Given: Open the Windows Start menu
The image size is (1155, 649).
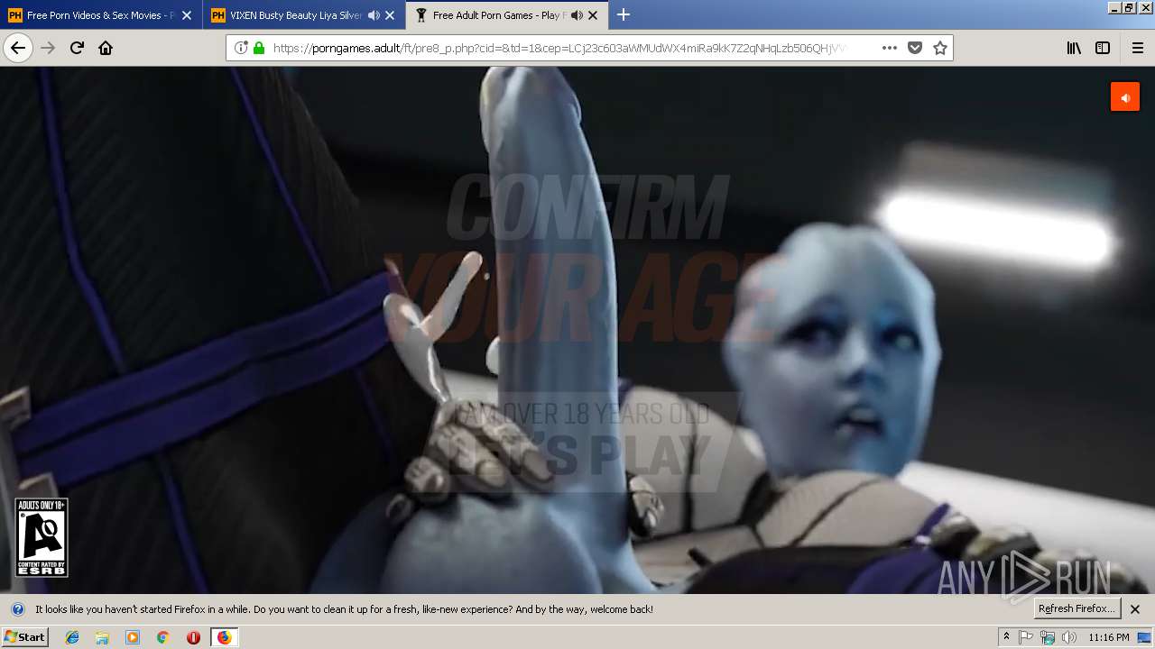Looking at the screenshot, I should pos(24,637).
